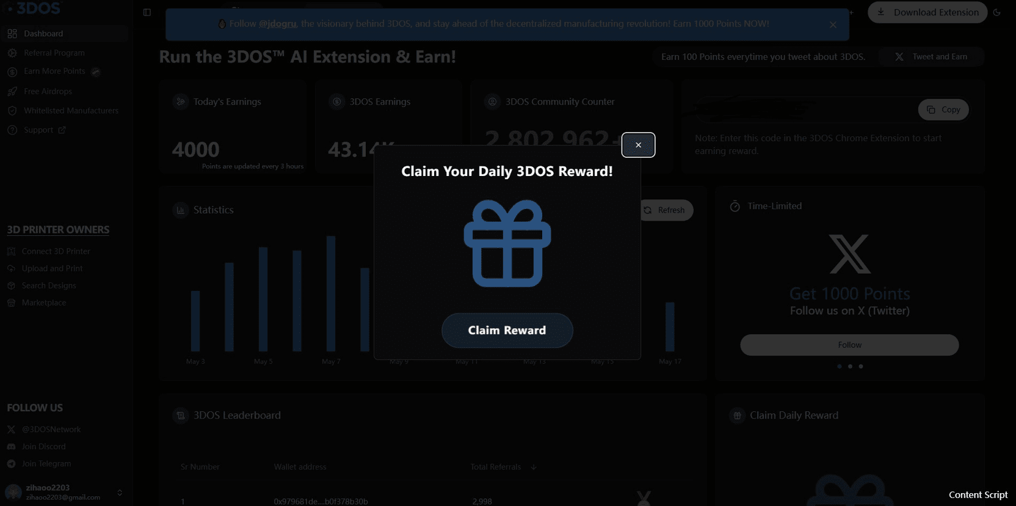Close the Claim Your Daily 3DOS Reward popup
The image size is (1016, 506).
pos(638,145)
